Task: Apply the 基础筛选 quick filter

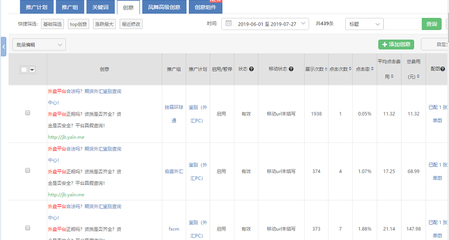Action: pos(52,24)
